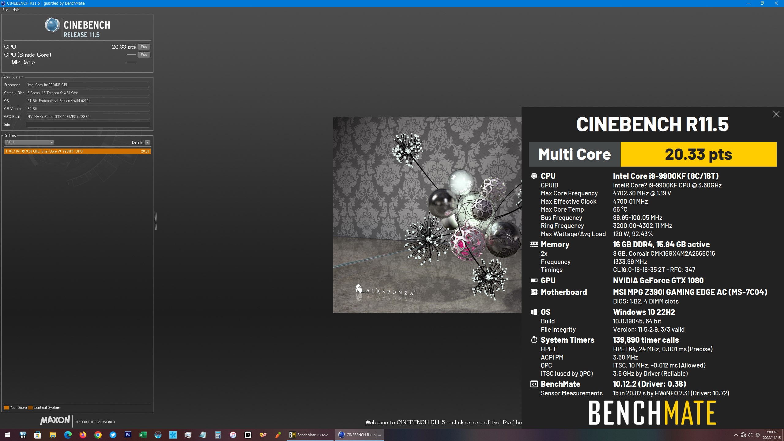This screenshot has width=784, height=441.
Task: Open the yellow-red logo taskbar app
Action: (x=263, y=435)
